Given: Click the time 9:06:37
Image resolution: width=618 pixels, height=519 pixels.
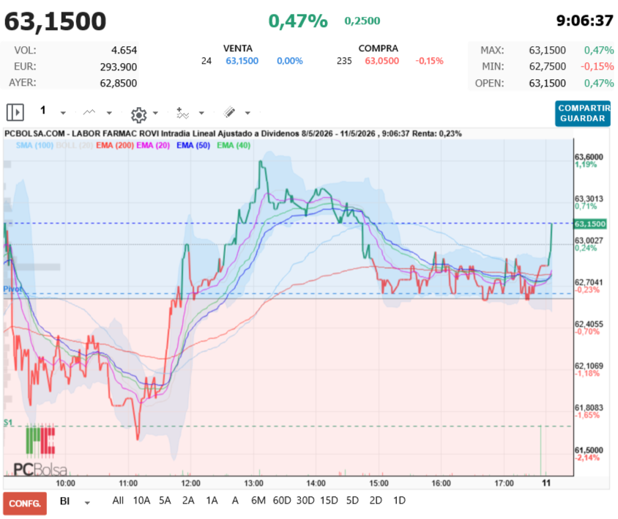Looking at the screenshot, I should [585, 21].
